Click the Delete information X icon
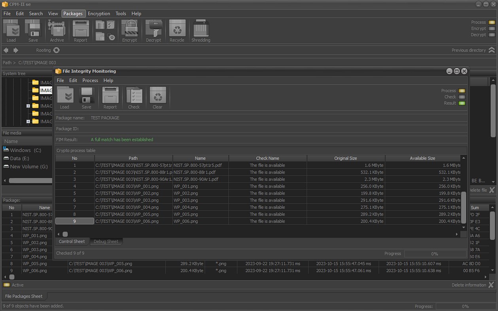 pyautogui.click(x=491, y=285)
